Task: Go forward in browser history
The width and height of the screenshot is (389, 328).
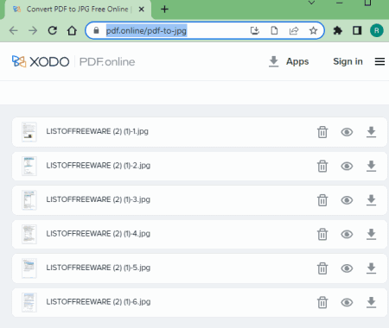Action: coord(33,30)
